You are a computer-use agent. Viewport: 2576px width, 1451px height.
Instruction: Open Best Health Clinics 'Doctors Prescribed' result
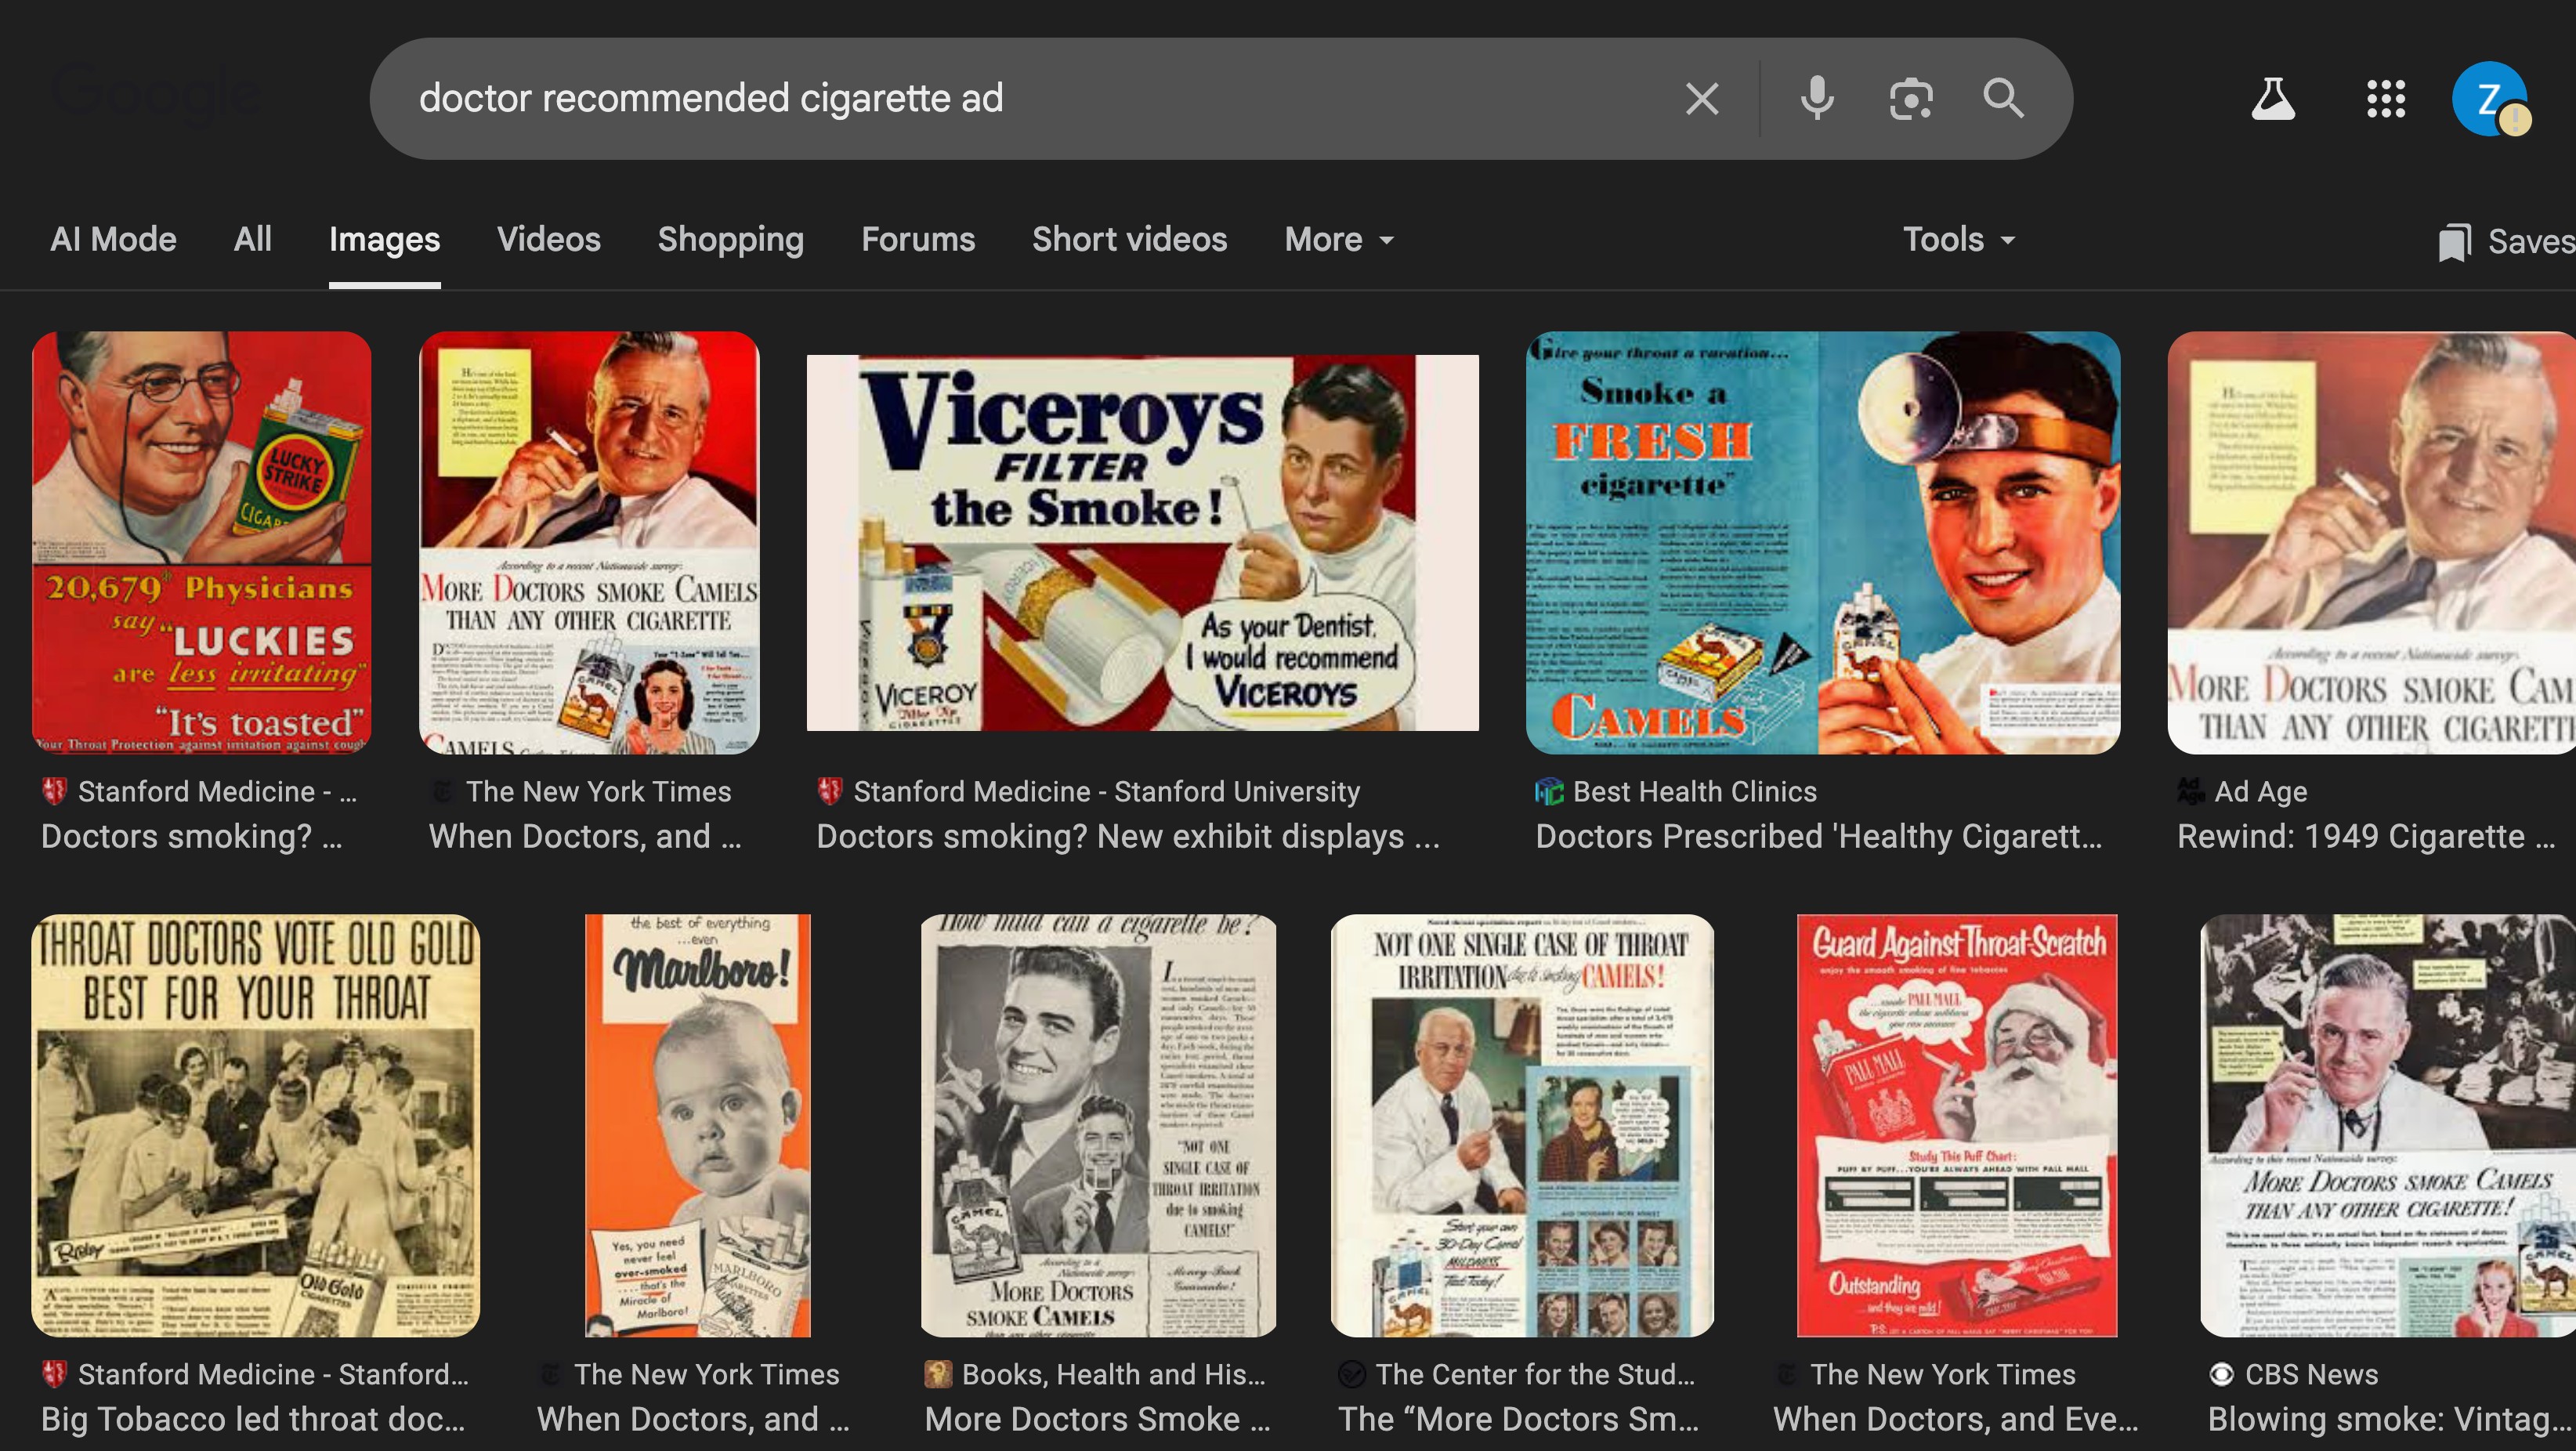tap(1818, 836)
